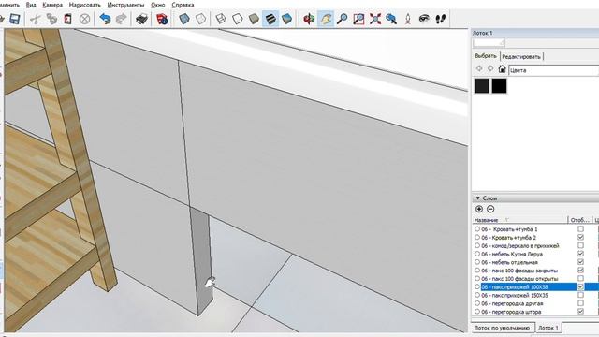Switch to 'Лоток 1' bottom tray tab
599x337 pixels.
(x=548, y=328)
